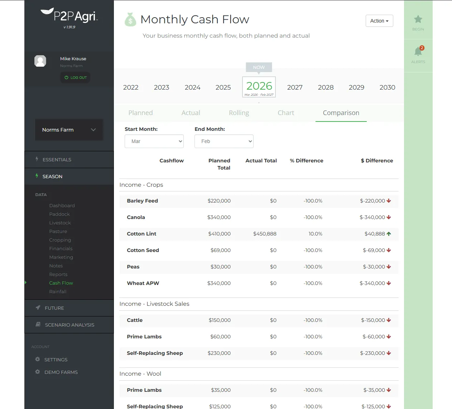
Task: Click the arrow icon beside FUTURE
Action: 38,308
